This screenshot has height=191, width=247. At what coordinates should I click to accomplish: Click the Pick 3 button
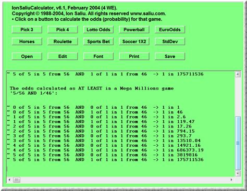pyautogui.click(x=27, y=30)
